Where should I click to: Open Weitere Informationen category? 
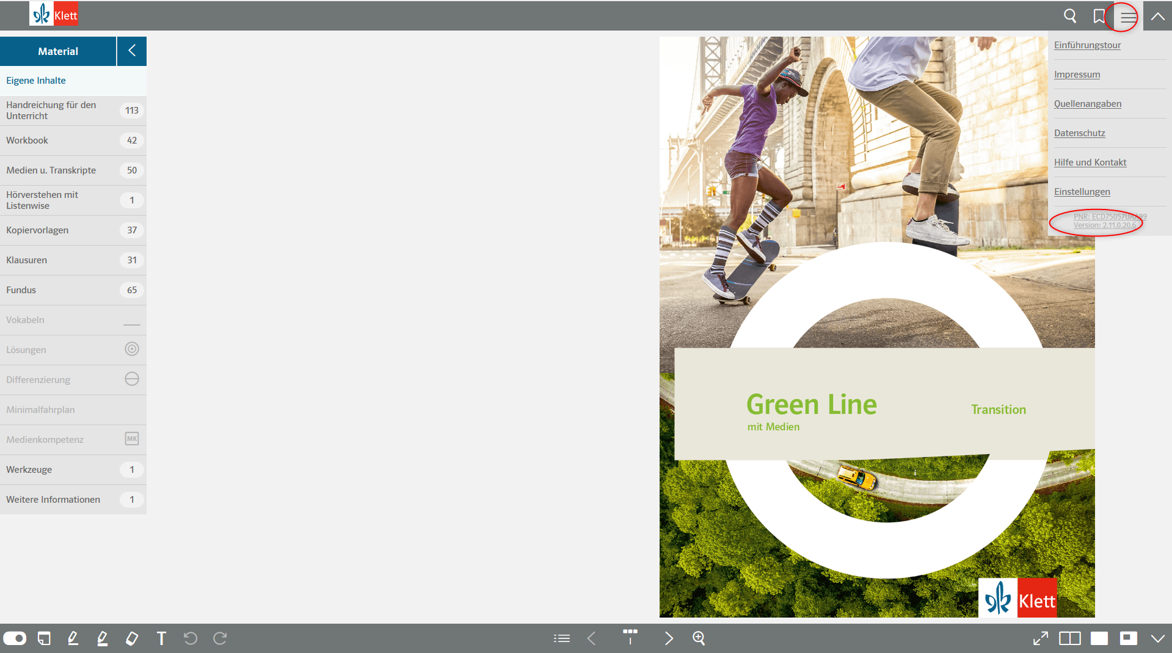pyautogui.click(x=73, y=500)
